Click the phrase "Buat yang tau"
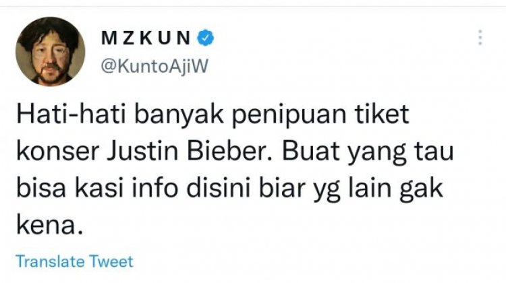This screenshot has height=283, width=506. [x=368, y=152]
